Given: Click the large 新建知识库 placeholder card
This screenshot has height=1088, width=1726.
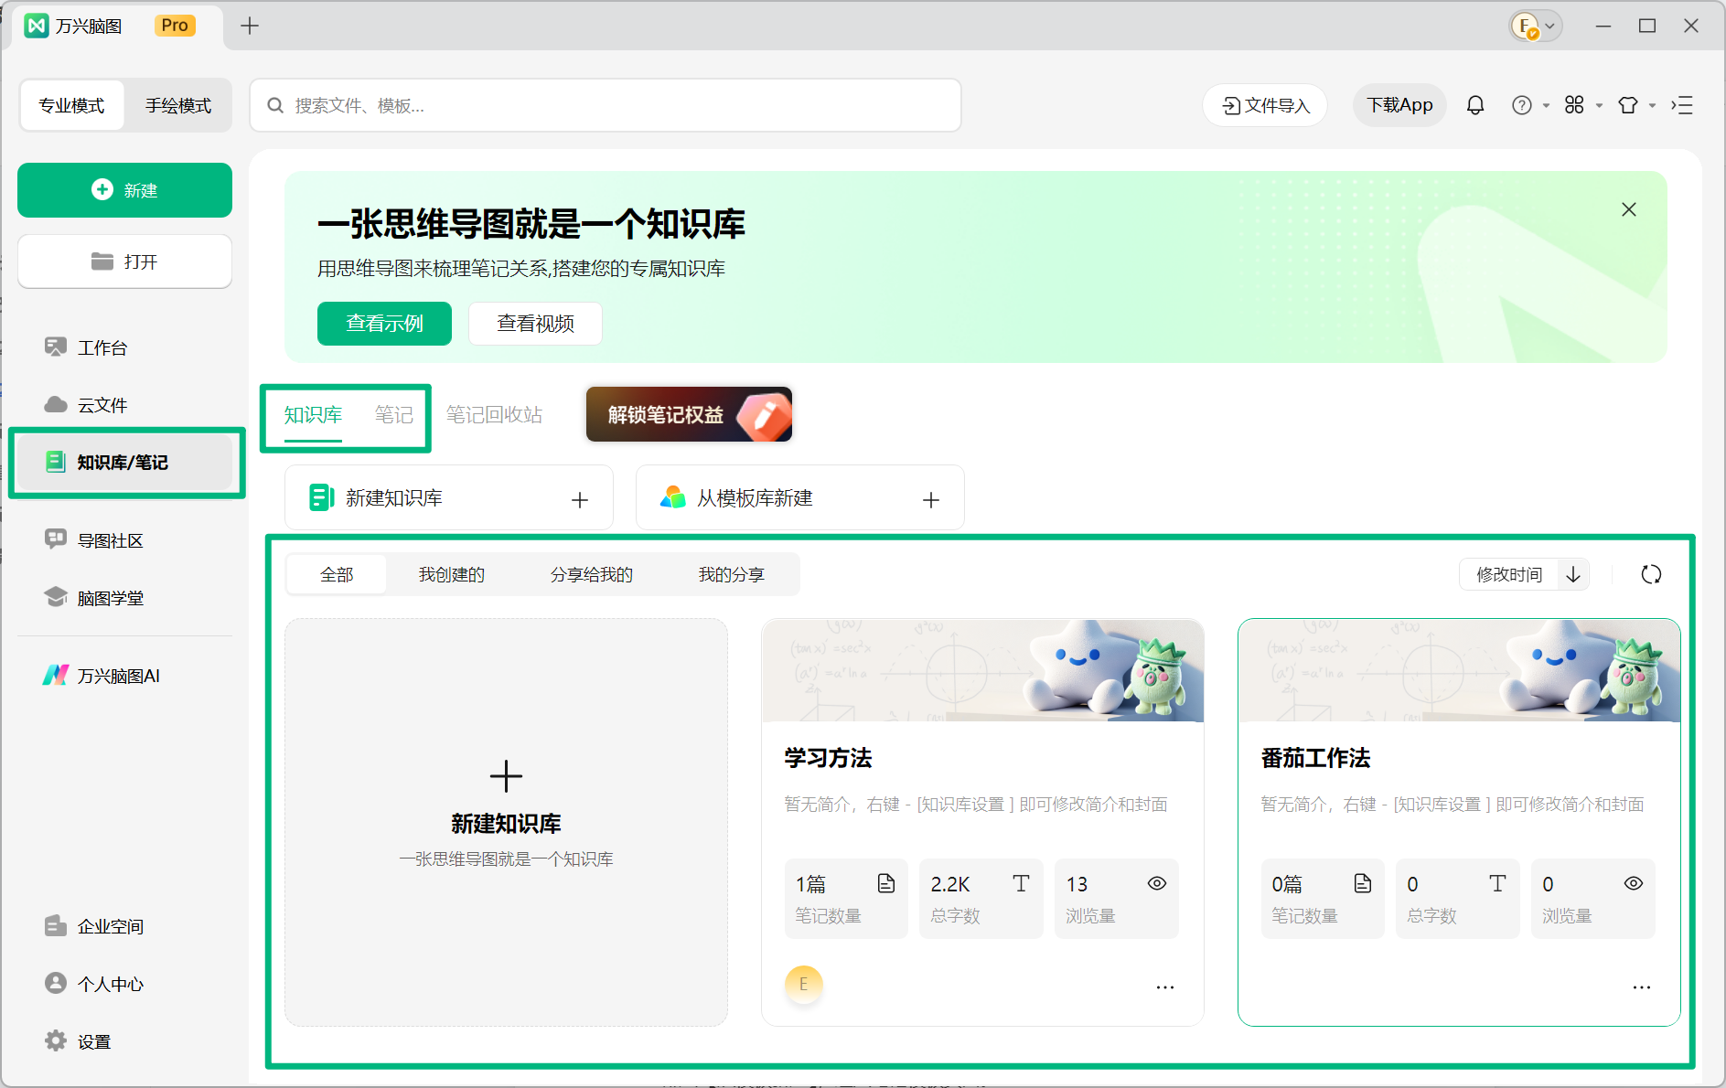Looking at the screenshot, I should (x=506, y=822).
